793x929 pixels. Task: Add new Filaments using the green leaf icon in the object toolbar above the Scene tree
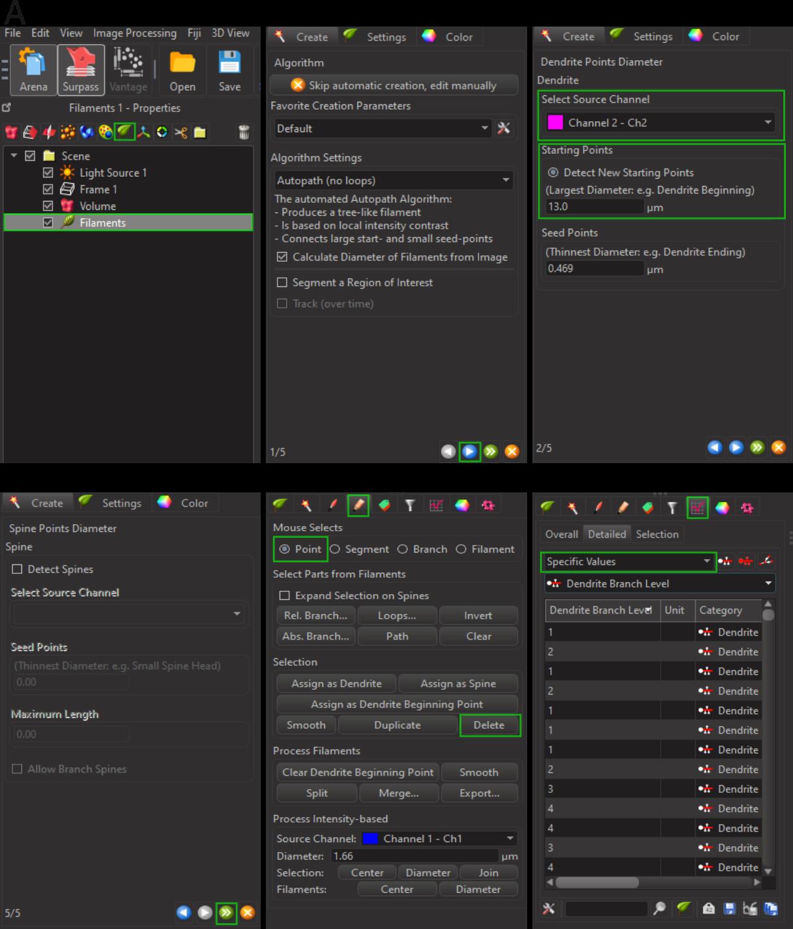pyautogui.click(x=124, y=132)
